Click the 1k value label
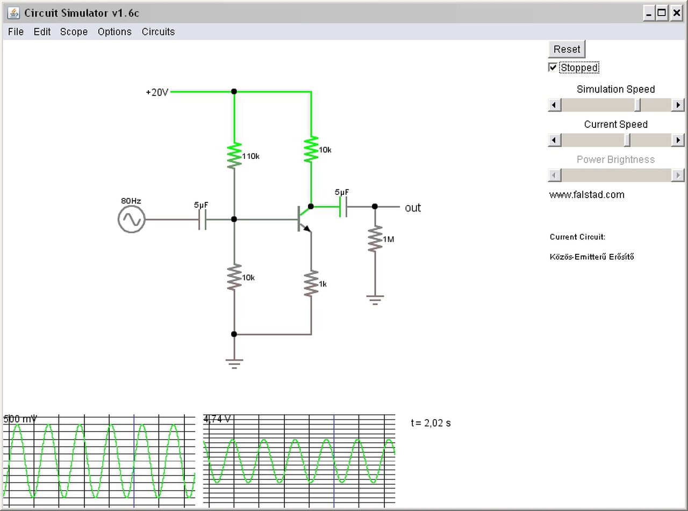This screenshot has height=511, width=688. (322, 284)
